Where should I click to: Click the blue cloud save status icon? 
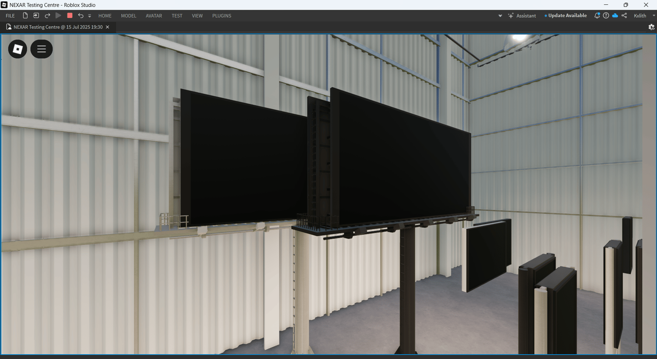(x=615, y=16)
